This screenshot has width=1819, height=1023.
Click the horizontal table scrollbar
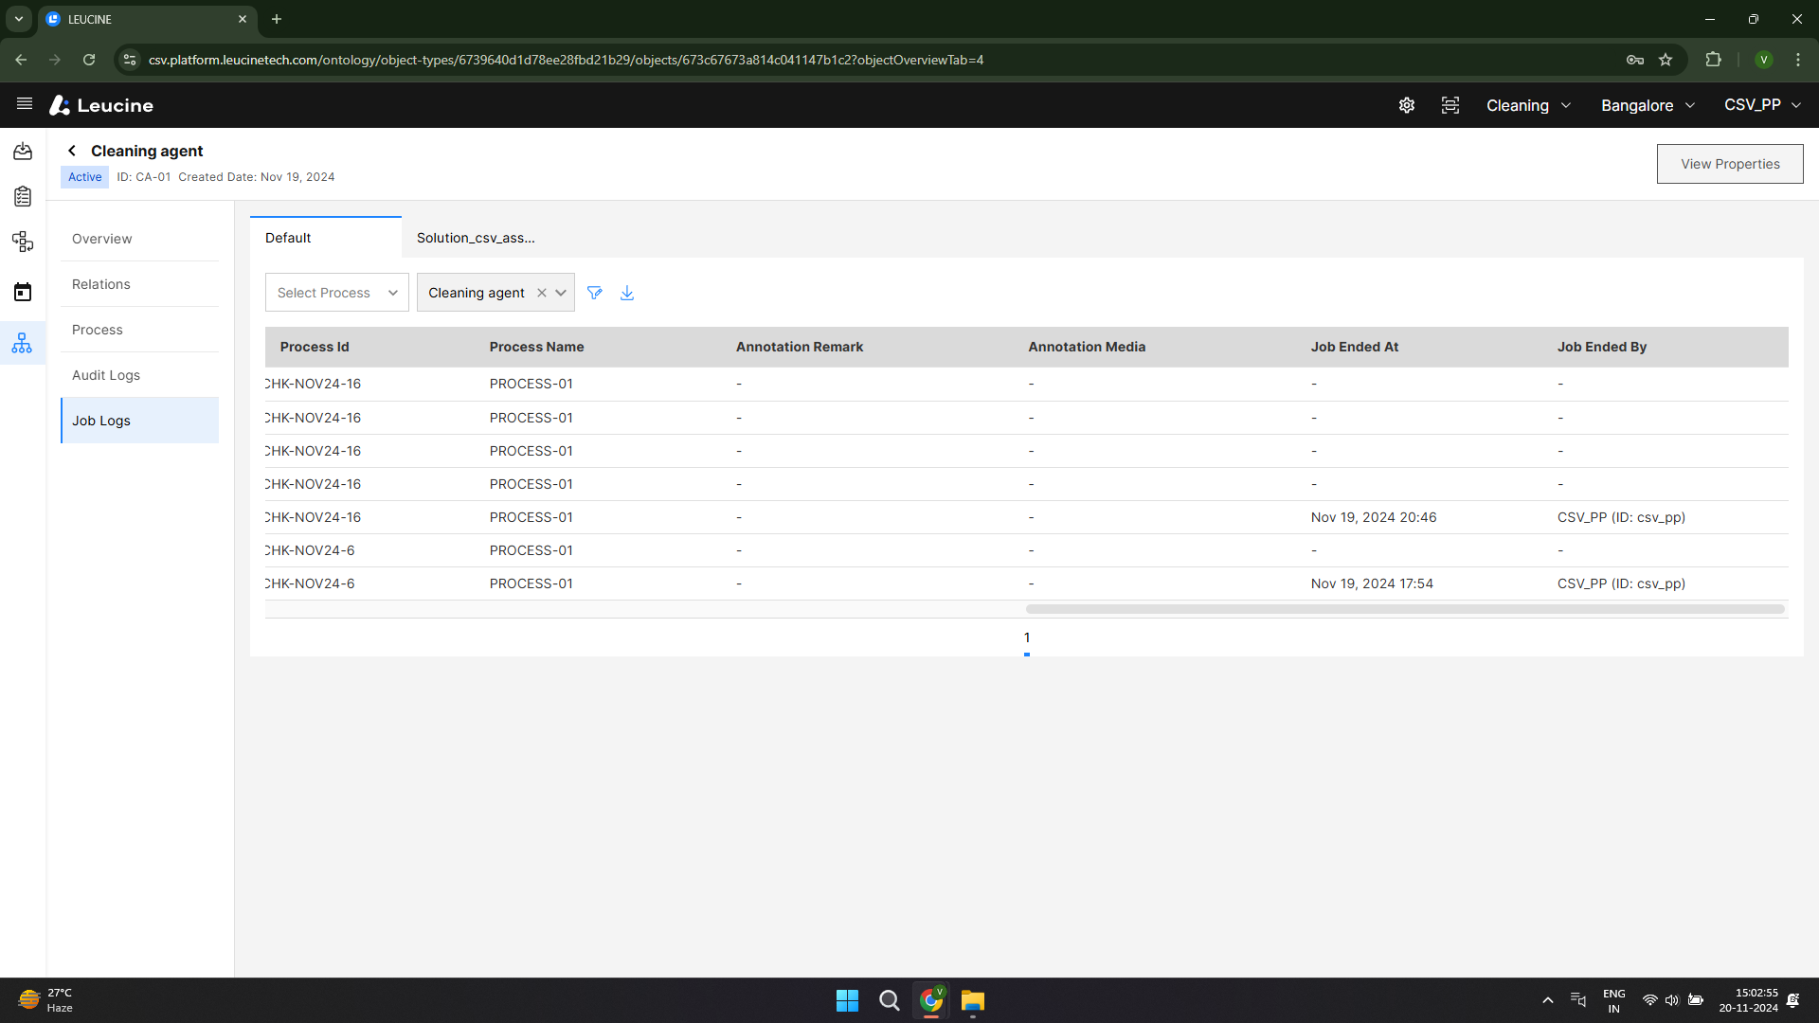pos(1405,609)
